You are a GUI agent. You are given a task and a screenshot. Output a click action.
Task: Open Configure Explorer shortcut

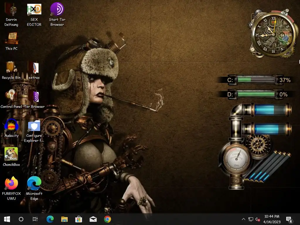tap(34, 131)
